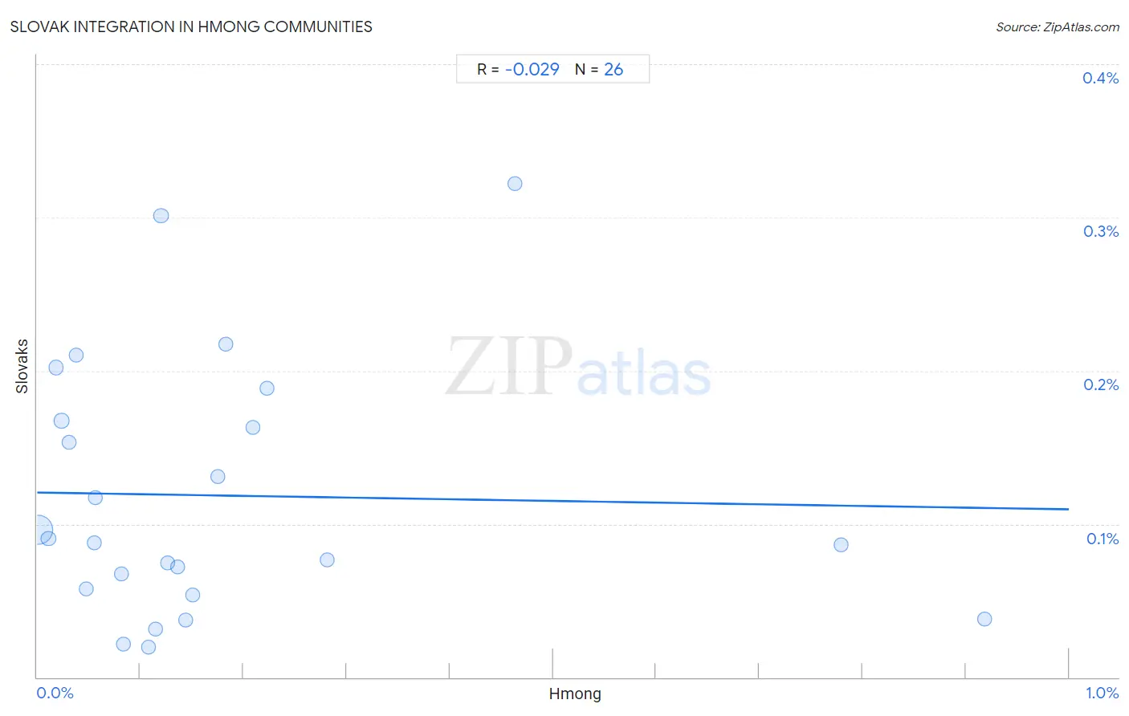Click the 1.0% x-axis tick label
This screenshot has height=716, width=1129.
click(x=1102, y=693)
